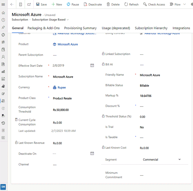Click the calculator icon beside Current Cycle Consumption
This screenshot has height=191, width=193.
click(x=16, y=119)
